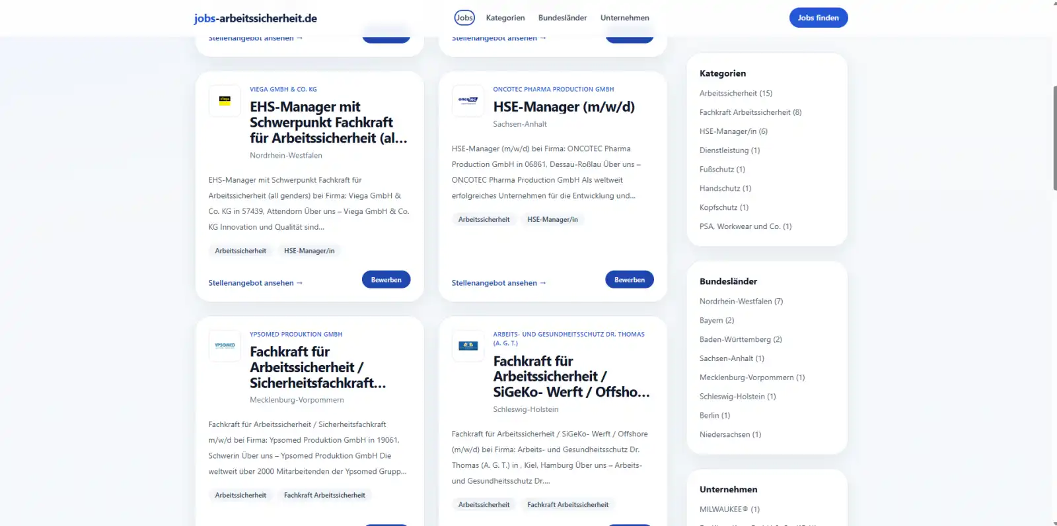Image resolution: width=1057 pixels, height=526 pixels.
Task: Filter by state Berlin (1)
Action: click(715, 416)
